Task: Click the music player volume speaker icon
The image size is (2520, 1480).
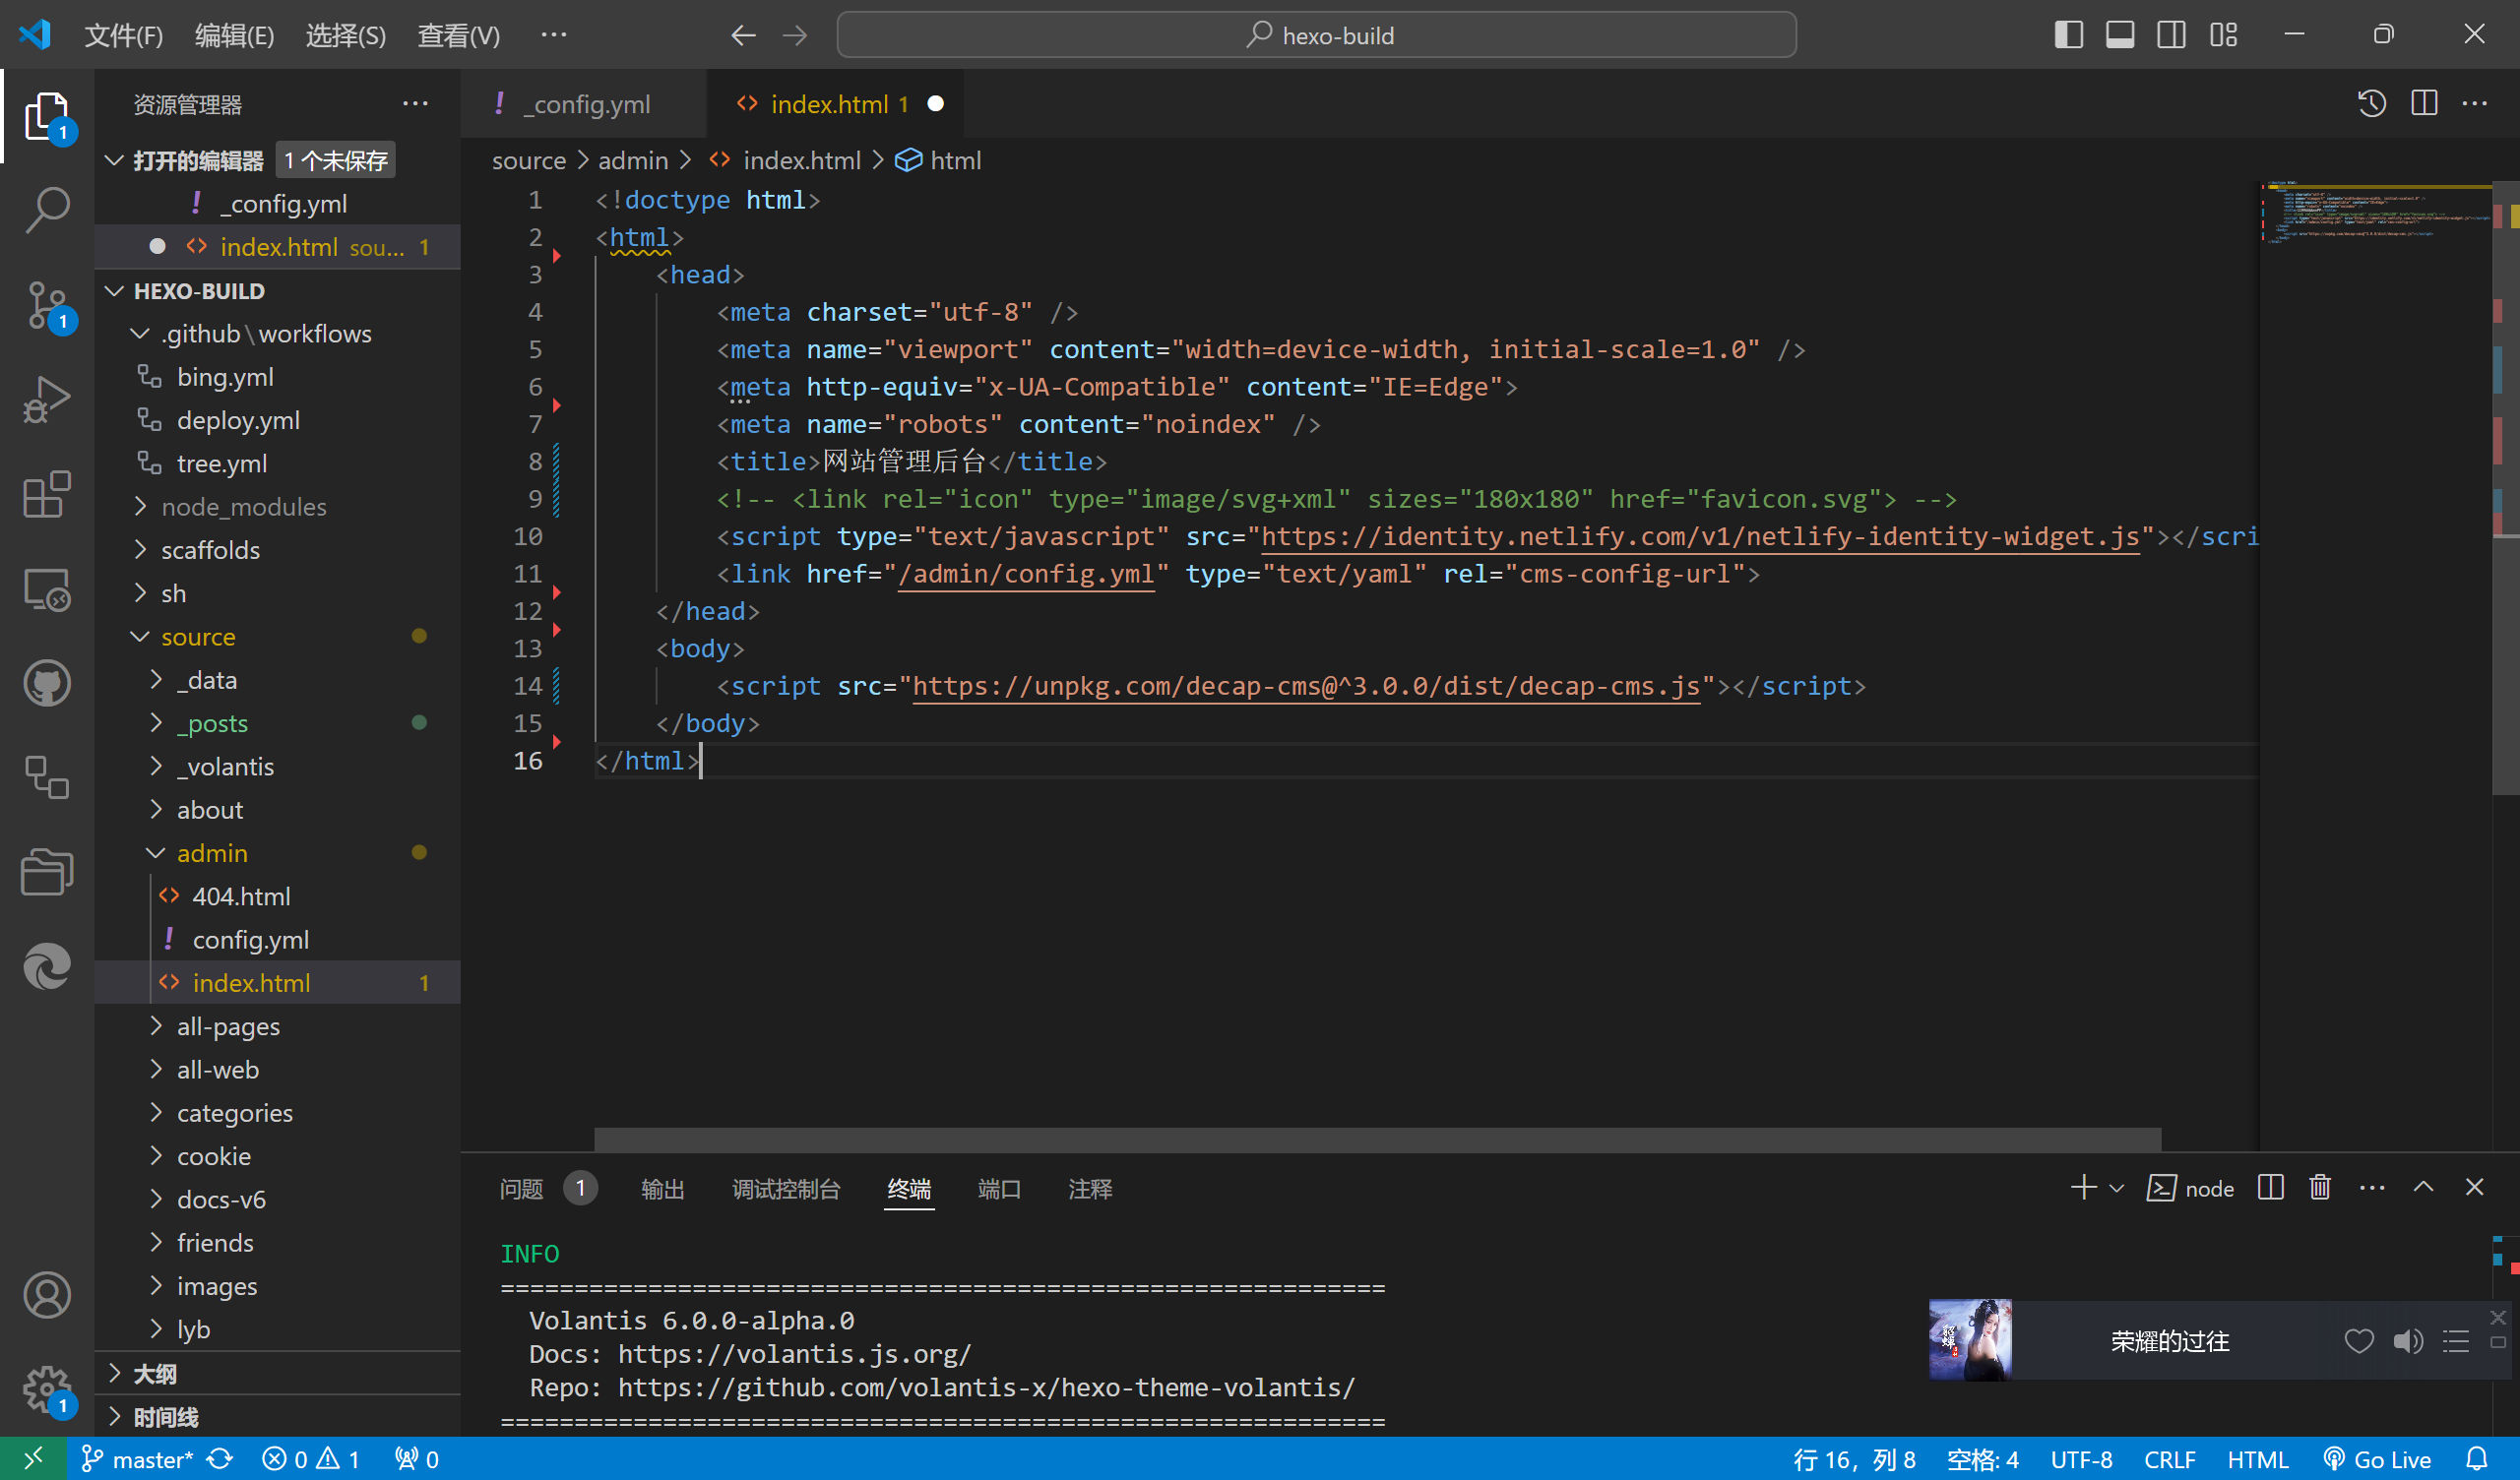Action: pos(2408,1341)
